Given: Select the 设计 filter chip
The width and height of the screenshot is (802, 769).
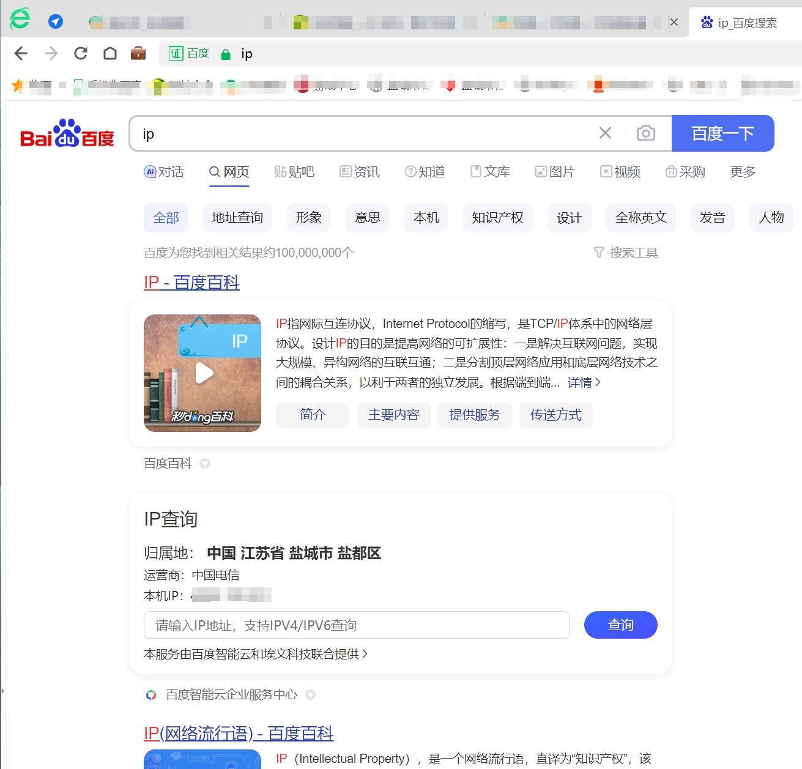Looking at the screenshot, I should pyautogui.click(x=570, y=218).
